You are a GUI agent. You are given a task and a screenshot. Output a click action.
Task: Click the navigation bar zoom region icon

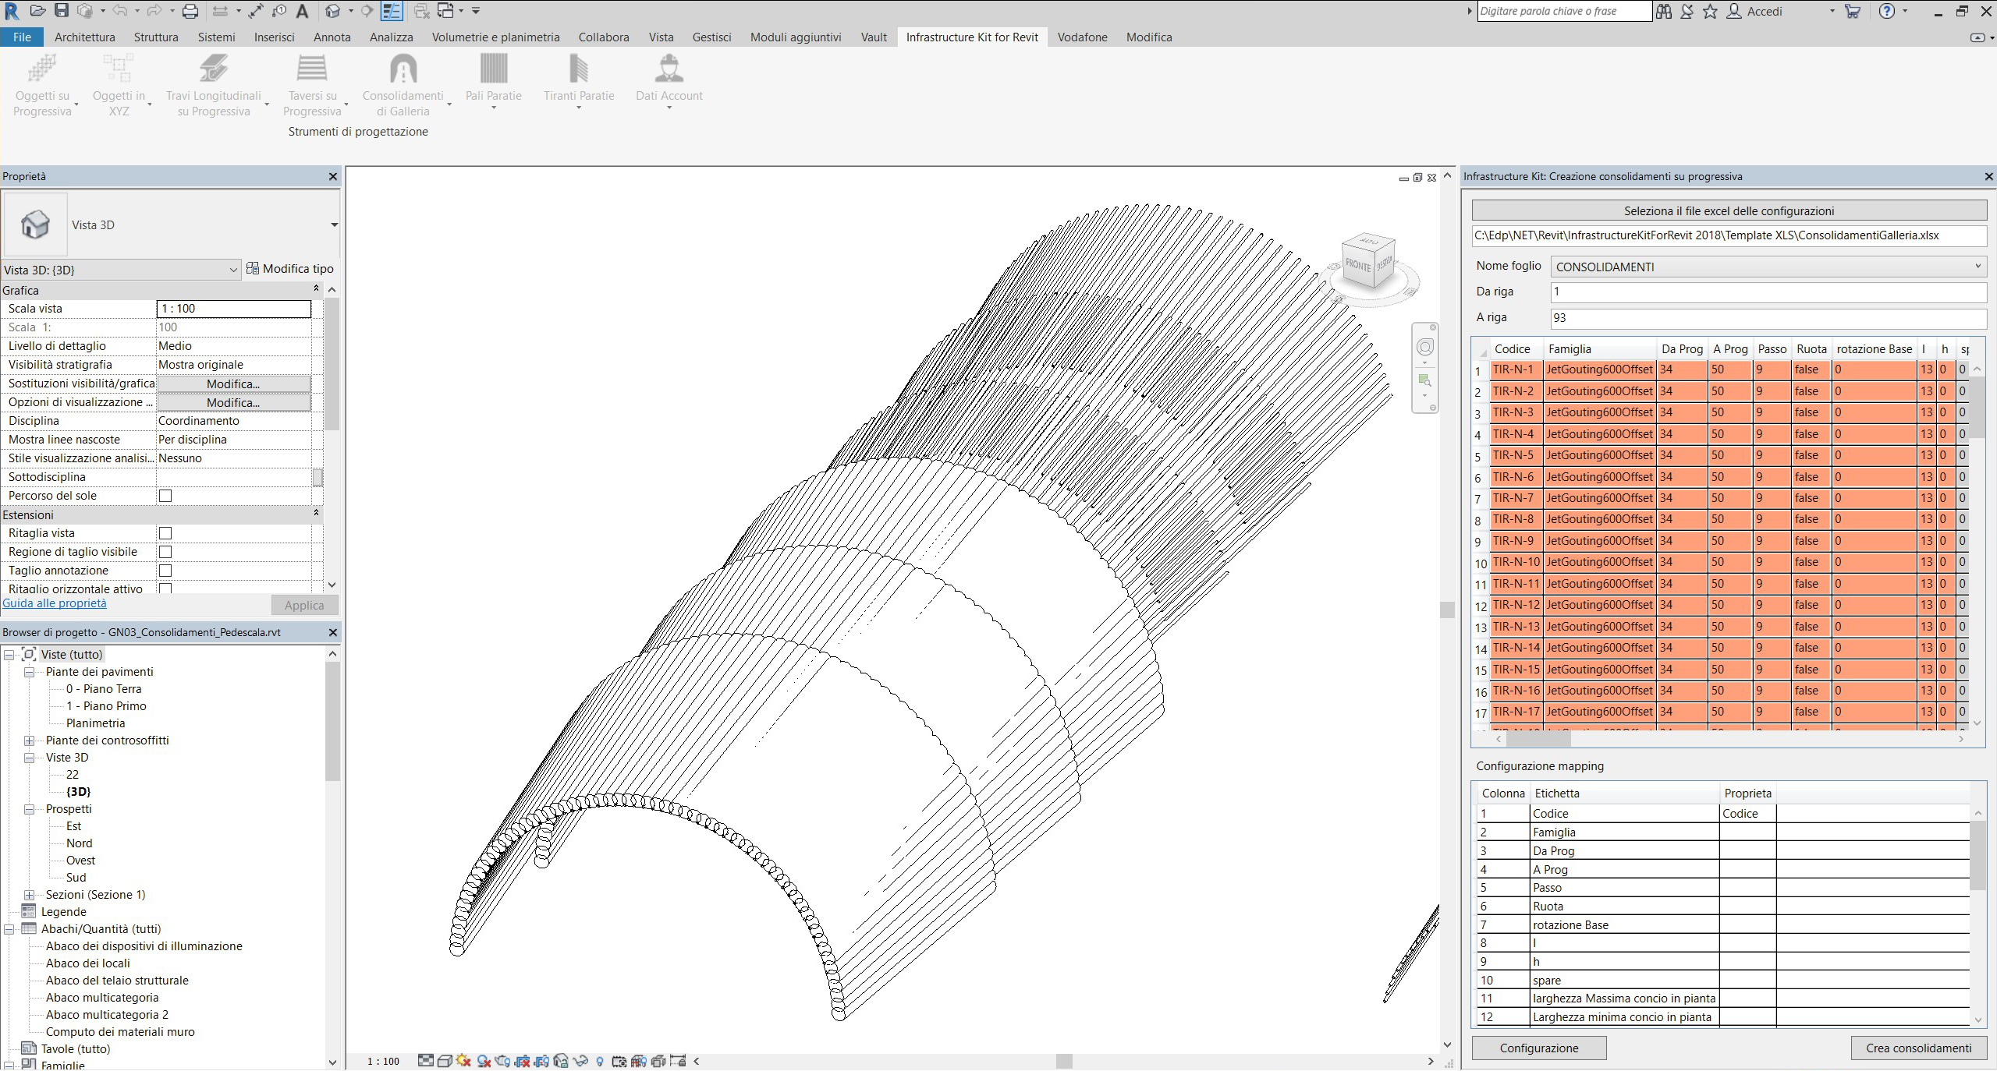1425,380
